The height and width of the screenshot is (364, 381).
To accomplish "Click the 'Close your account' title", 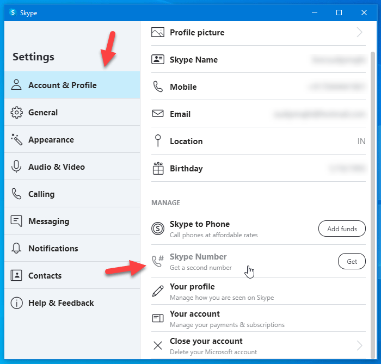I will tap(206, 341).
